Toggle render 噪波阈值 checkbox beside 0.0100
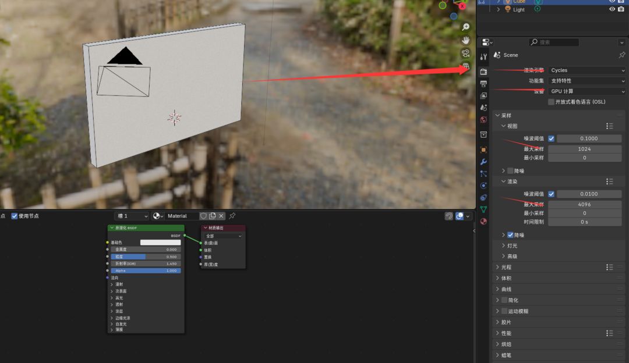This screenshot has height=363, width=629. 551,194
